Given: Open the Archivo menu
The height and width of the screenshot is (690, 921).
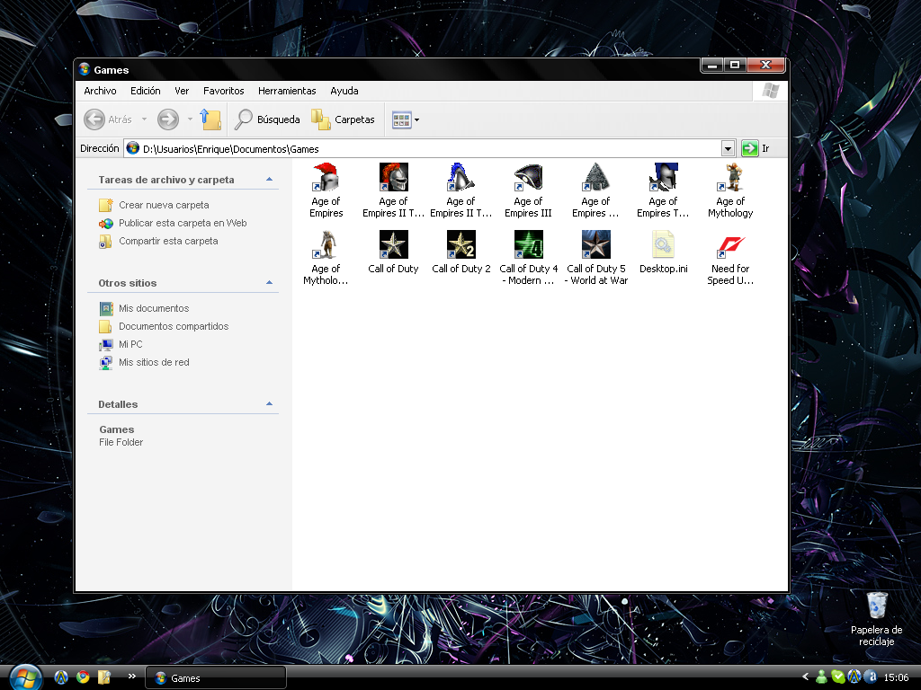Looking at the screenshot, I should pos(100,91).
